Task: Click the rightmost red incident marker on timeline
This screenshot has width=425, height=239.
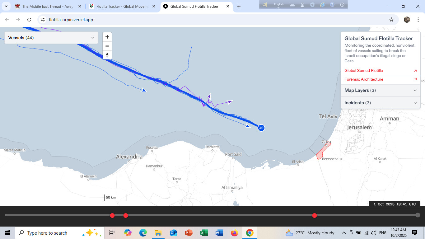Action: tap(315, 215)
